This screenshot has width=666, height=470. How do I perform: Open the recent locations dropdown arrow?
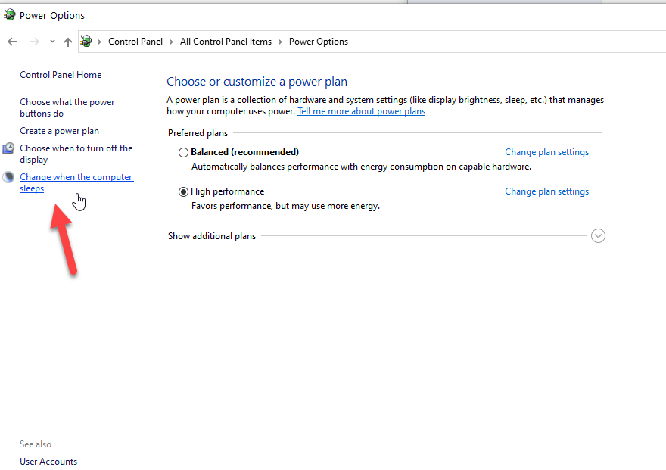coord(52,42)
